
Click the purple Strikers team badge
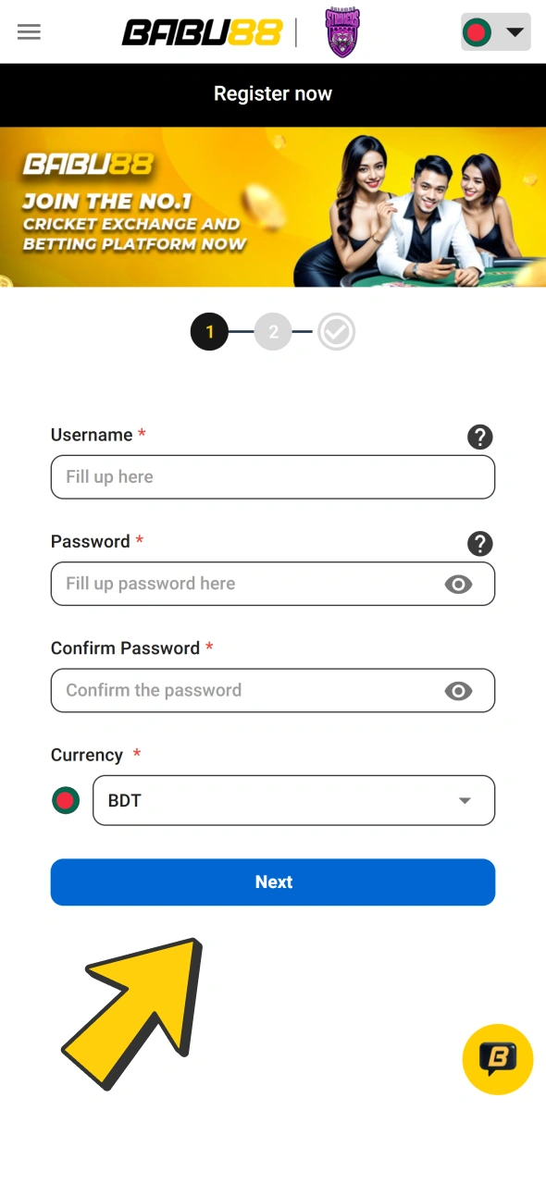click(x=341, y=32)
